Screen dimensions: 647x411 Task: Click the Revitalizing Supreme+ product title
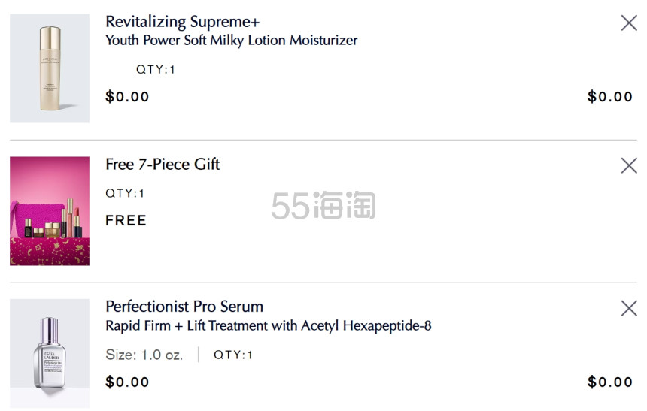pyautogui.click(x=182, y=22)
